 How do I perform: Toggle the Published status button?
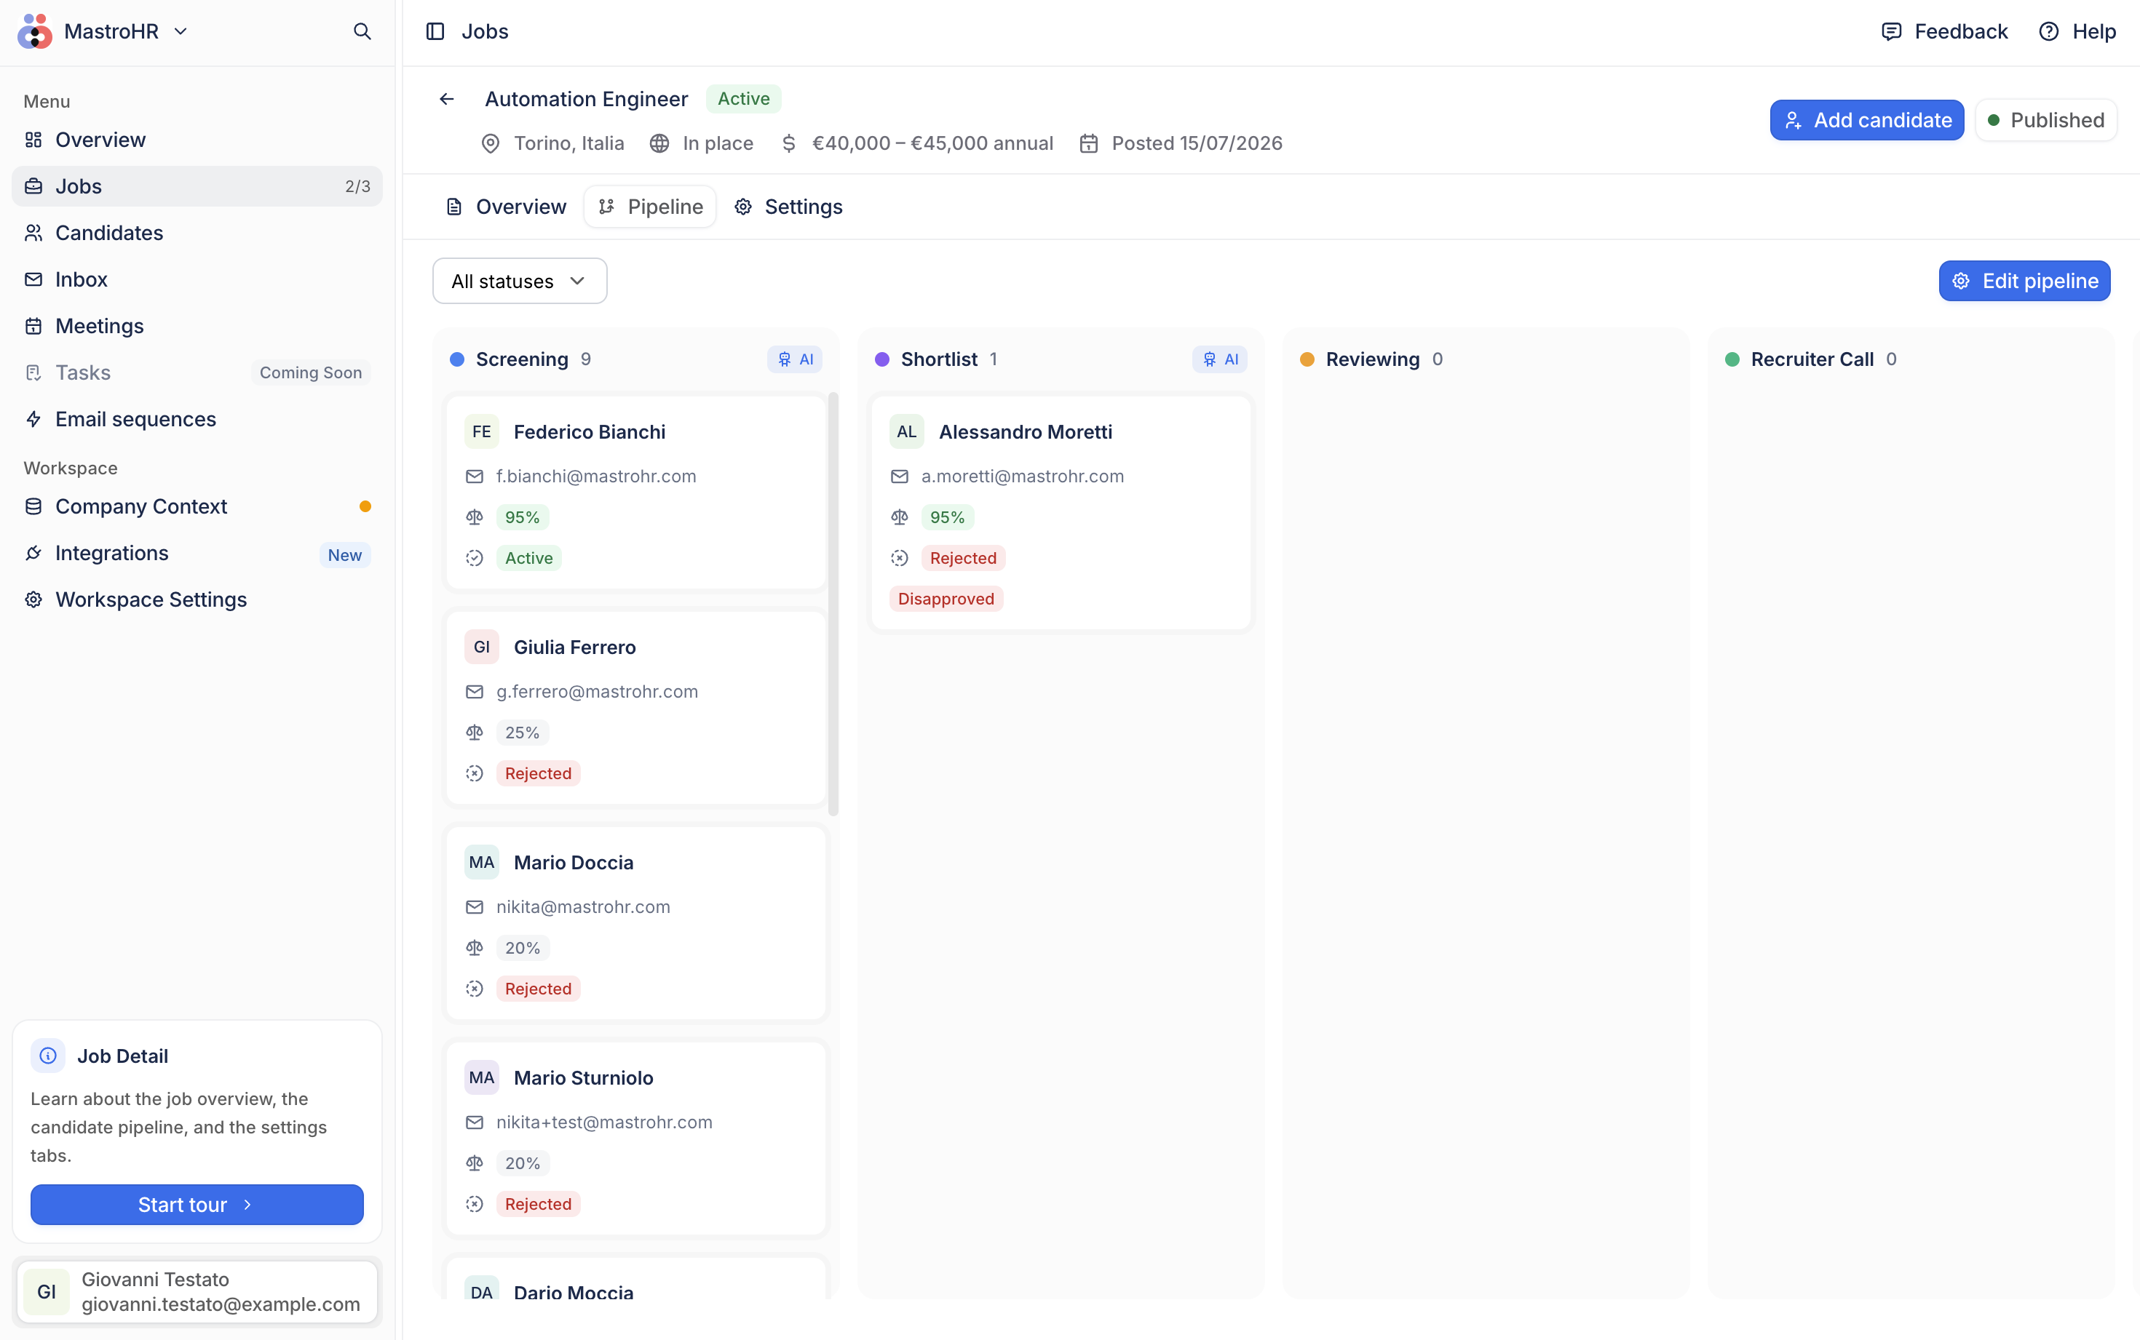2046,121
